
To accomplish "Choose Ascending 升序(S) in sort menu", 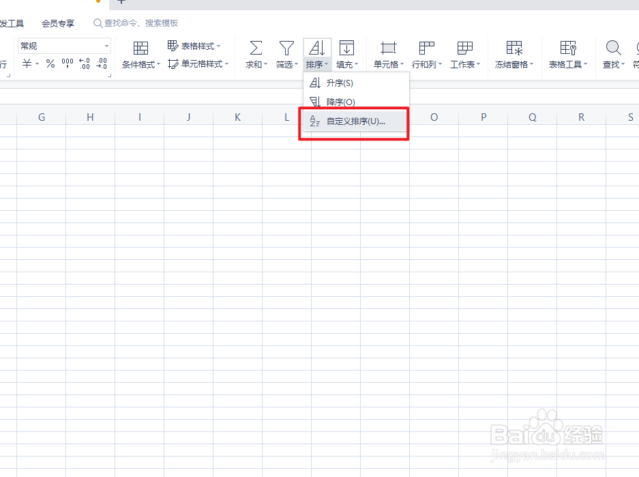I will point(356,83).
